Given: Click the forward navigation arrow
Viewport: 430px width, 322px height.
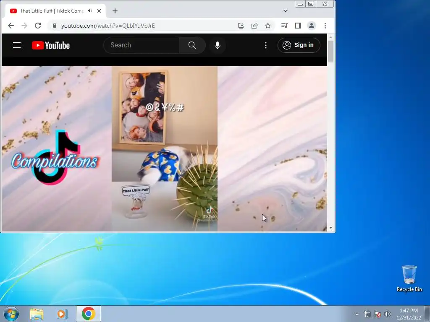Looking at the screenshot, I should 24,26.
